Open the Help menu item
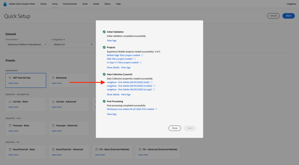The image size is (299, 165). point(118,4)
